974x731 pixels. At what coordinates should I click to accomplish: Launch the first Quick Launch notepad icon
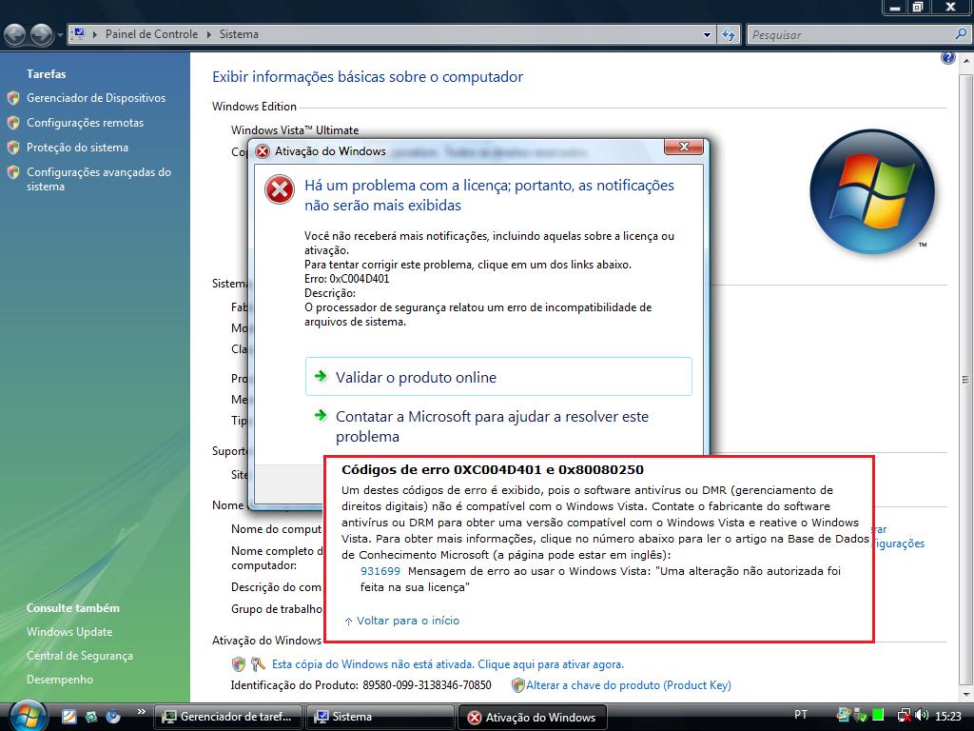tap(68, 716)
